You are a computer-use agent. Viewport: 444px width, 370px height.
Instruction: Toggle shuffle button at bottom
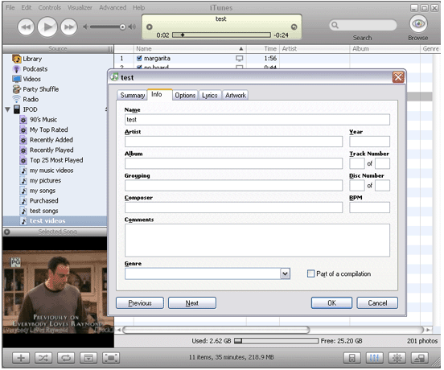(x=43, y=358)
